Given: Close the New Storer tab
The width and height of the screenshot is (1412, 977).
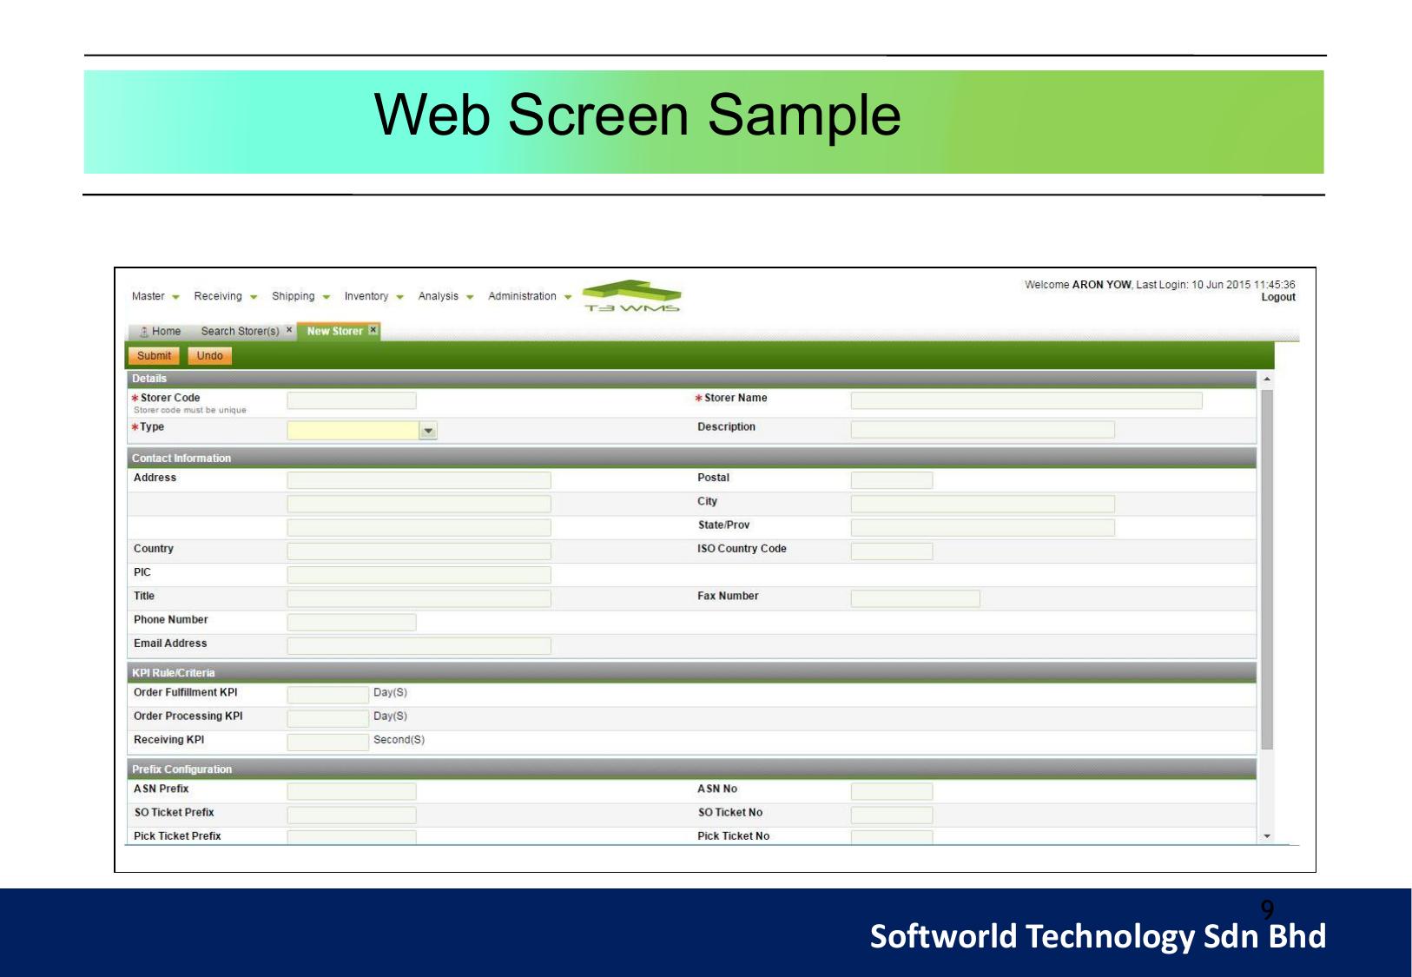Looking at the screenshot, I should [373, 330].
